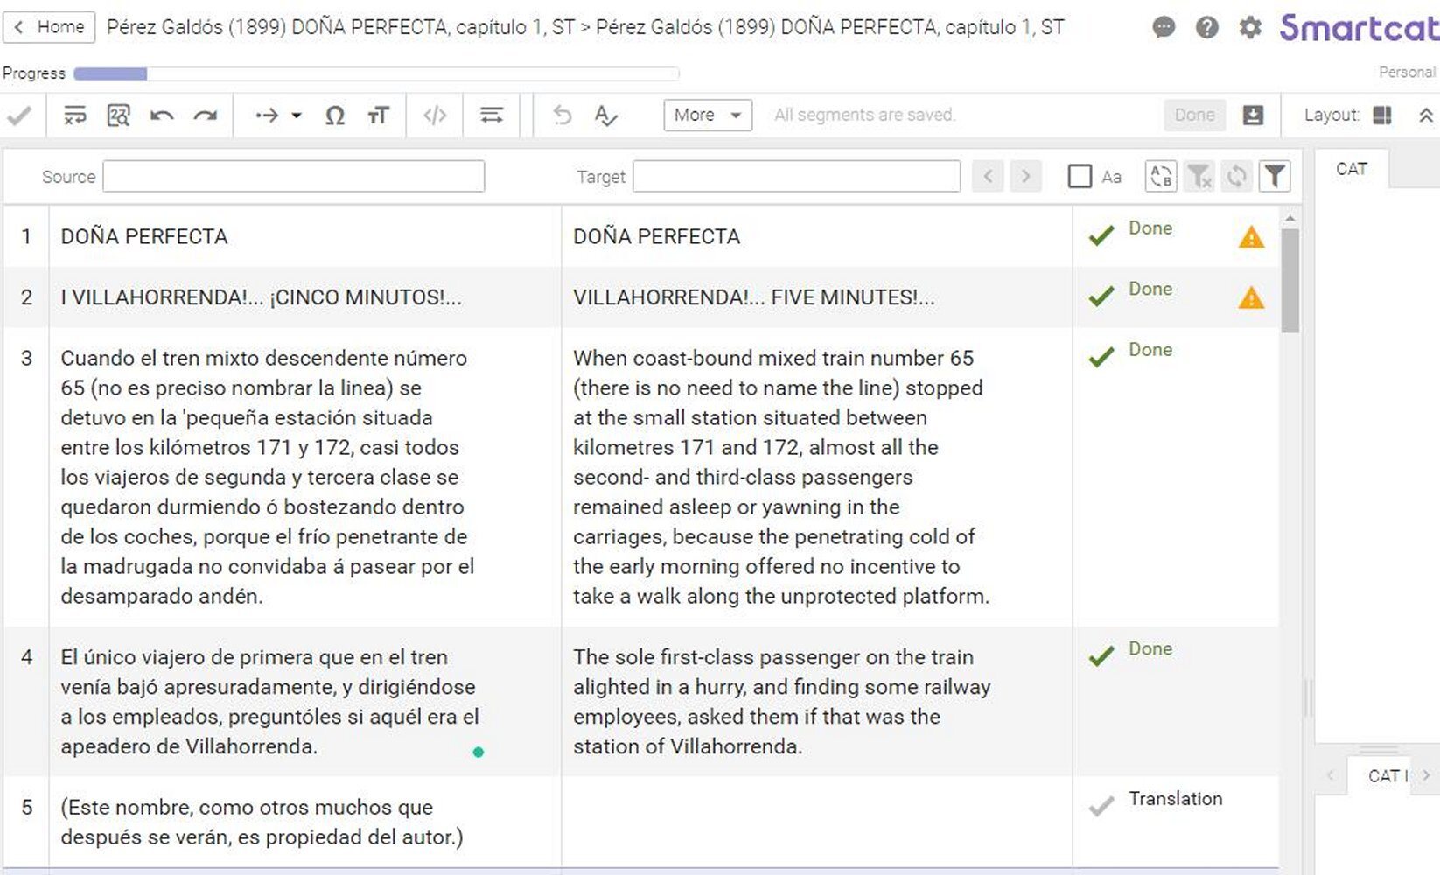Click the redo arrow in toolbar
This screenshot has width=1440, height=875.
point(206,115)
